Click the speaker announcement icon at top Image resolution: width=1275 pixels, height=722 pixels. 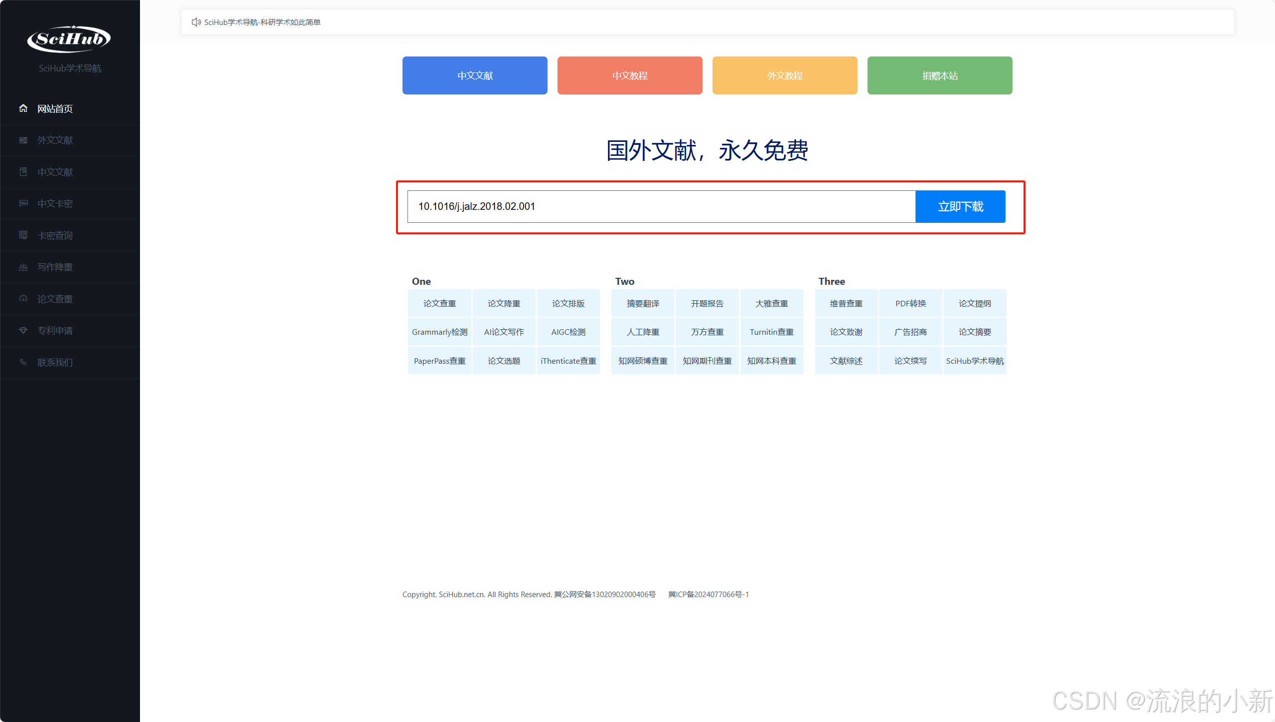196,22
